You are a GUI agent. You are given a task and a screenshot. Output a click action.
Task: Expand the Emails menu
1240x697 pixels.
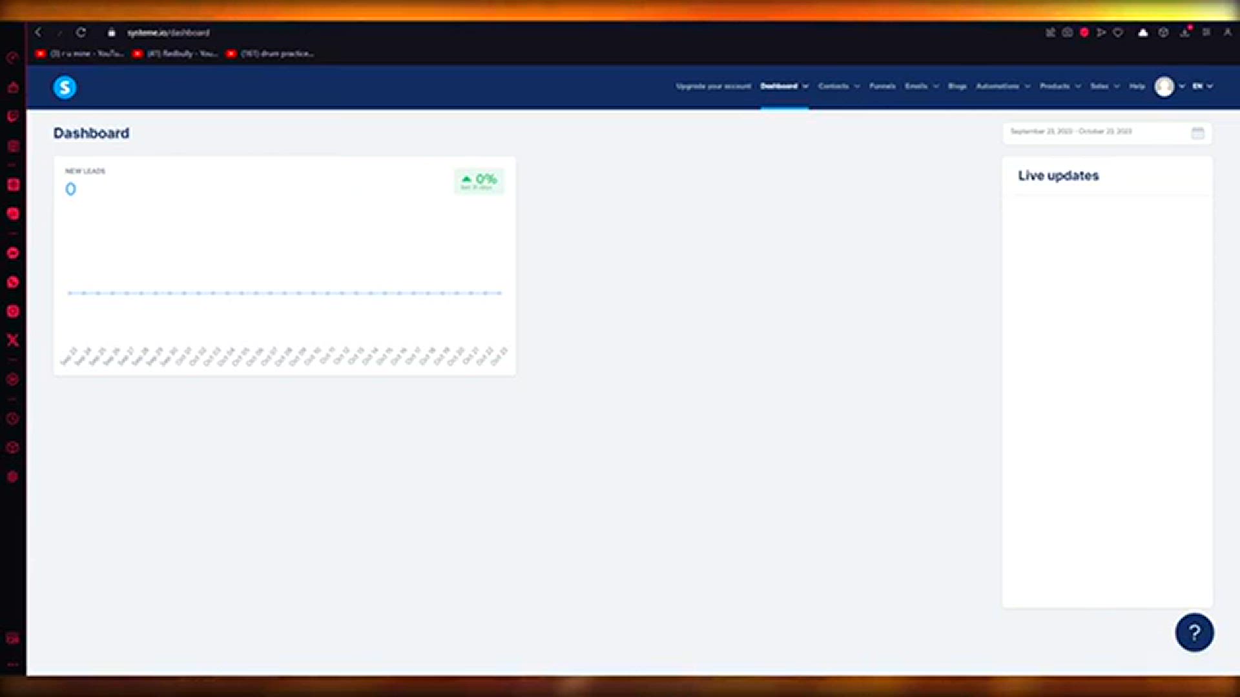pos(922,86)
